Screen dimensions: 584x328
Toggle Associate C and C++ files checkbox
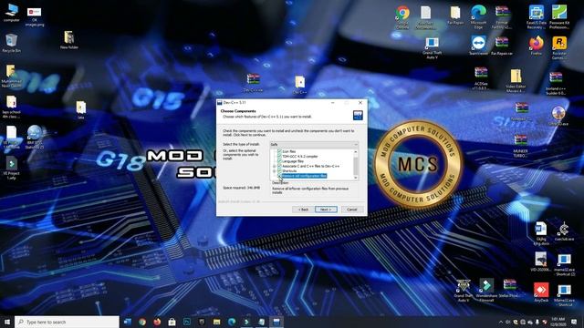(x=279, y=166)
